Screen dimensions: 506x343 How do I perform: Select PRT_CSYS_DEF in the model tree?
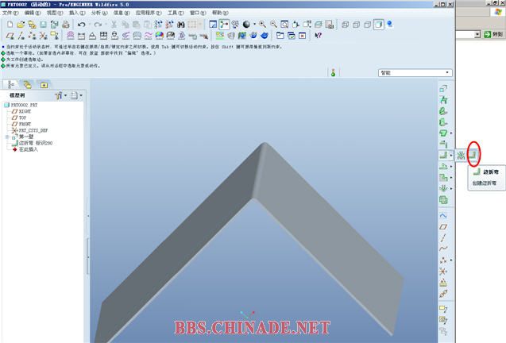(29, 131)
